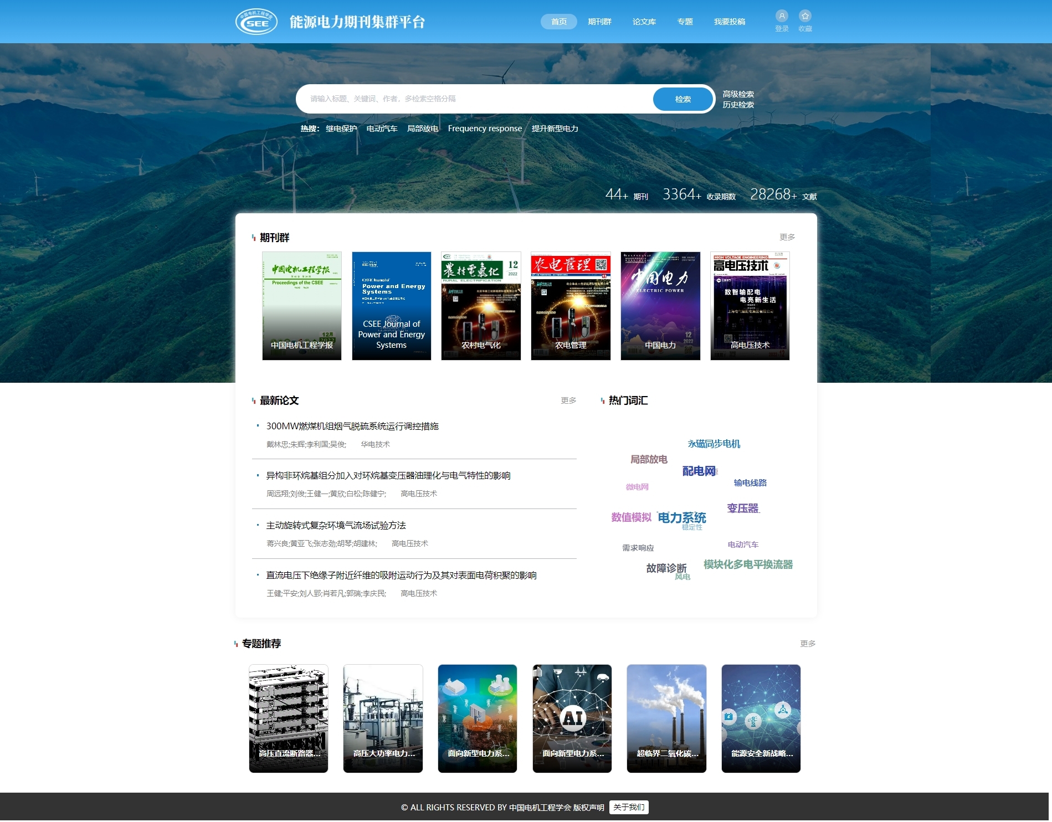Select the 首页 nav tab
The height and width of the screenshot is (822, 1052).
click(x=559, y=22)
